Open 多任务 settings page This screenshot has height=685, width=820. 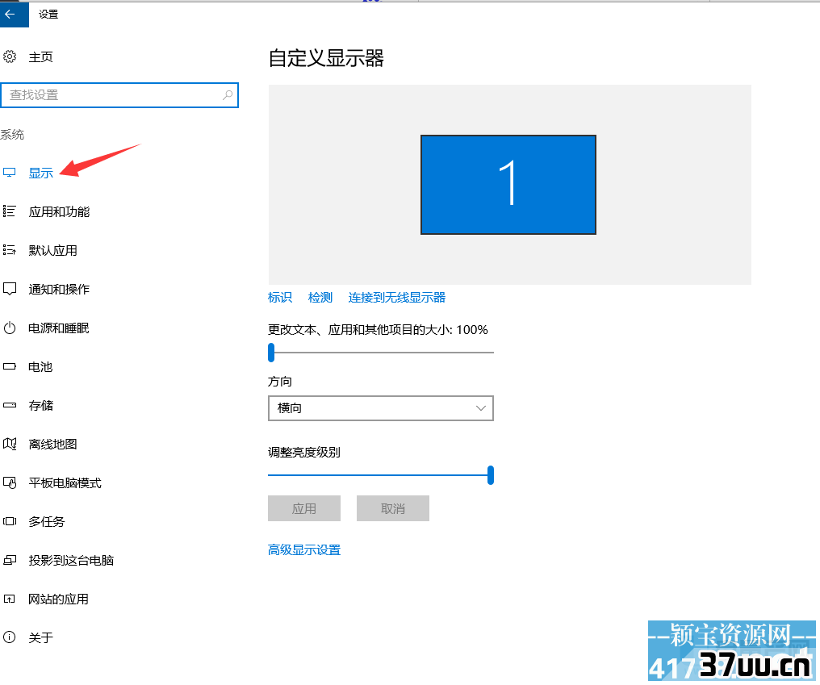pyautogui.click(x=47, y=521)
